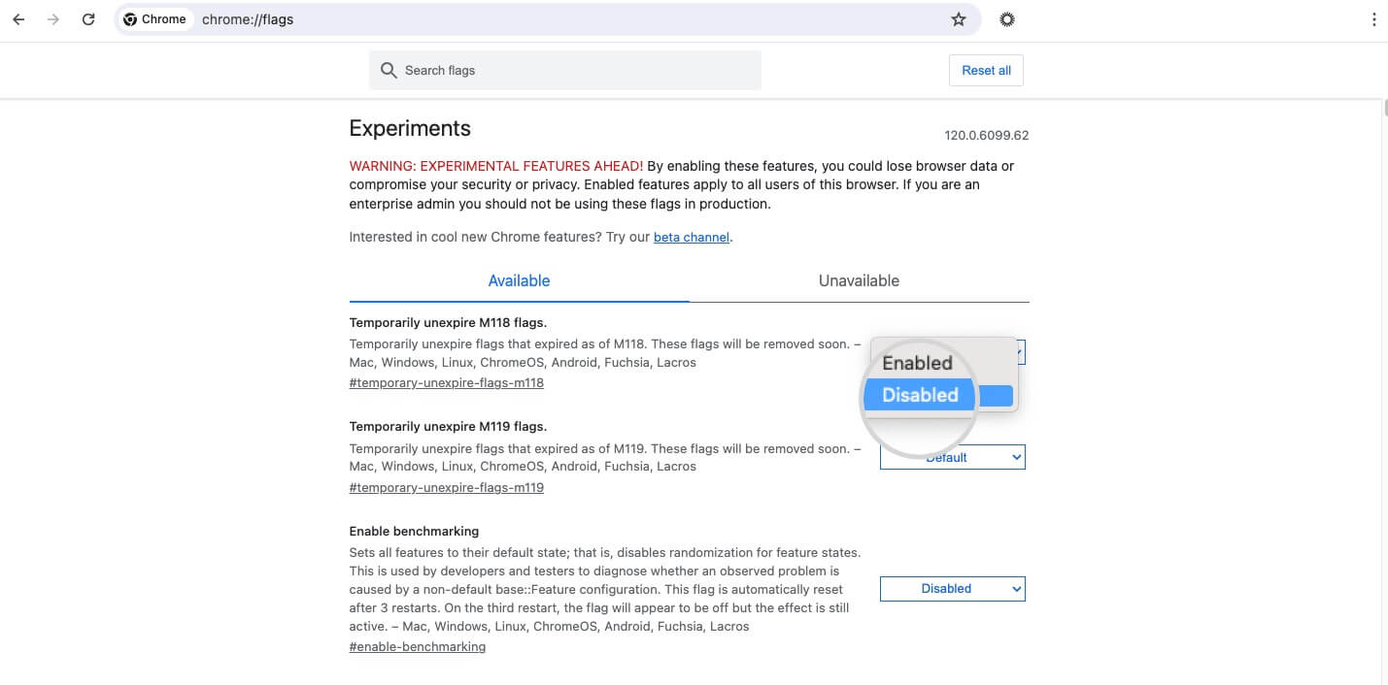Switch to the Unavailable tab

click(x=859, y=280)
